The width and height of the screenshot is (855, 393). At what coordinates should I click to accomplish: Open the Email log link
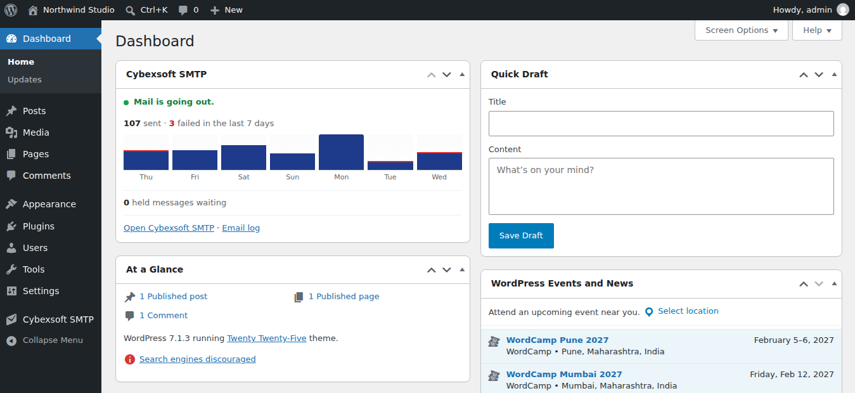241,228
